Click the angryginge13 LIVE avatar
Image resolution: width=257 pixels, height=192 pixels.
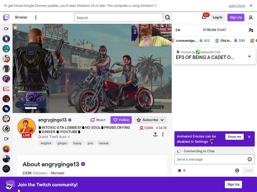pos(27,128)
